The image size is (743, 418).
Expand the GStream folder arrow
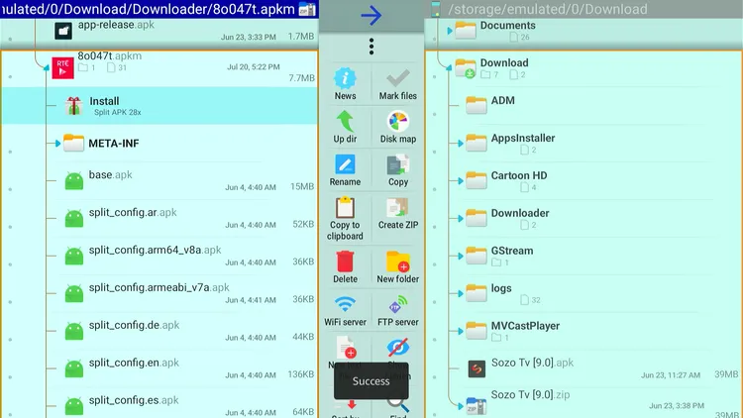(x=460, y=256)
